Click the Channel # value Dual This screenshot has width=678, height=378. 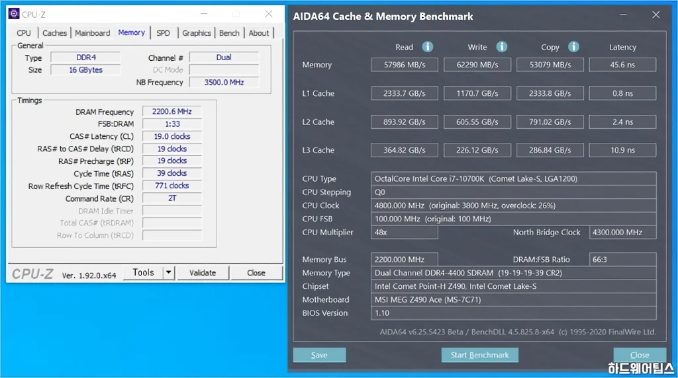[x=224, y=57]
